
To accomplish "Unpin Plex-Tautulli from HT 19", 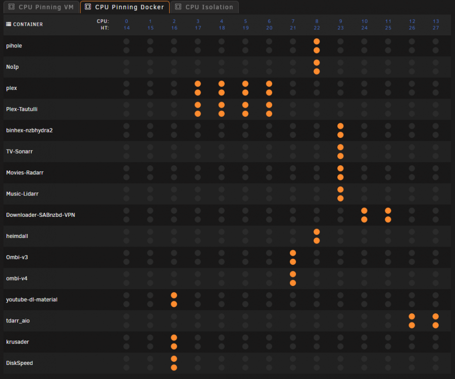I will (x=245, y=114).
